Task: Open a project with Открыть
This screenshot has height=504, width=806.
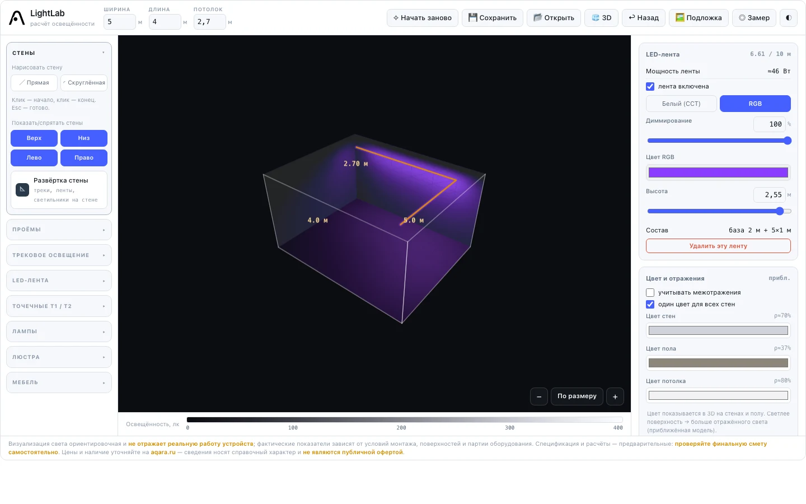Action: 554,18
